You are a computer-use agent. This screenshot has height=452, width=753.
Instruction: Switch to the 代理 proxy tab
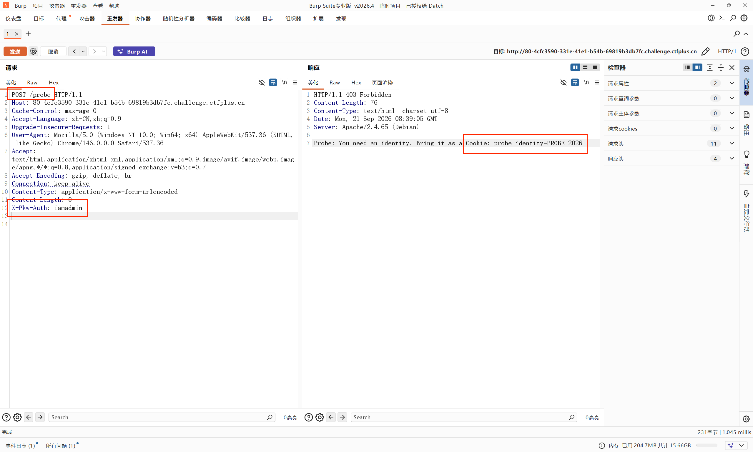61,19
